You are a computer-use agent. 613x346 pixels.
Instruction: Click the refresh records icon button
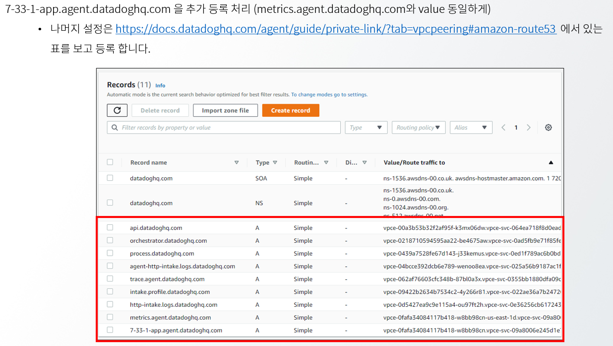[x=117, y=110]
